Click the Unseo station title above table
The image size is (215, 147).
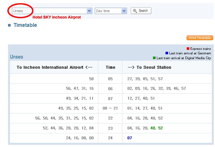(16, 57)
